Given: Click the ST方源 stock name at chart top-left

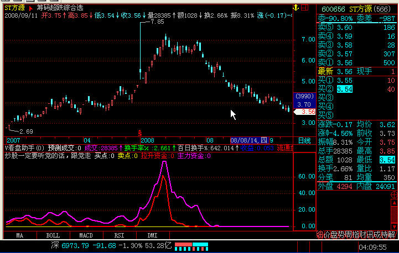Looking at the screenshot, I should click(15, 8).
